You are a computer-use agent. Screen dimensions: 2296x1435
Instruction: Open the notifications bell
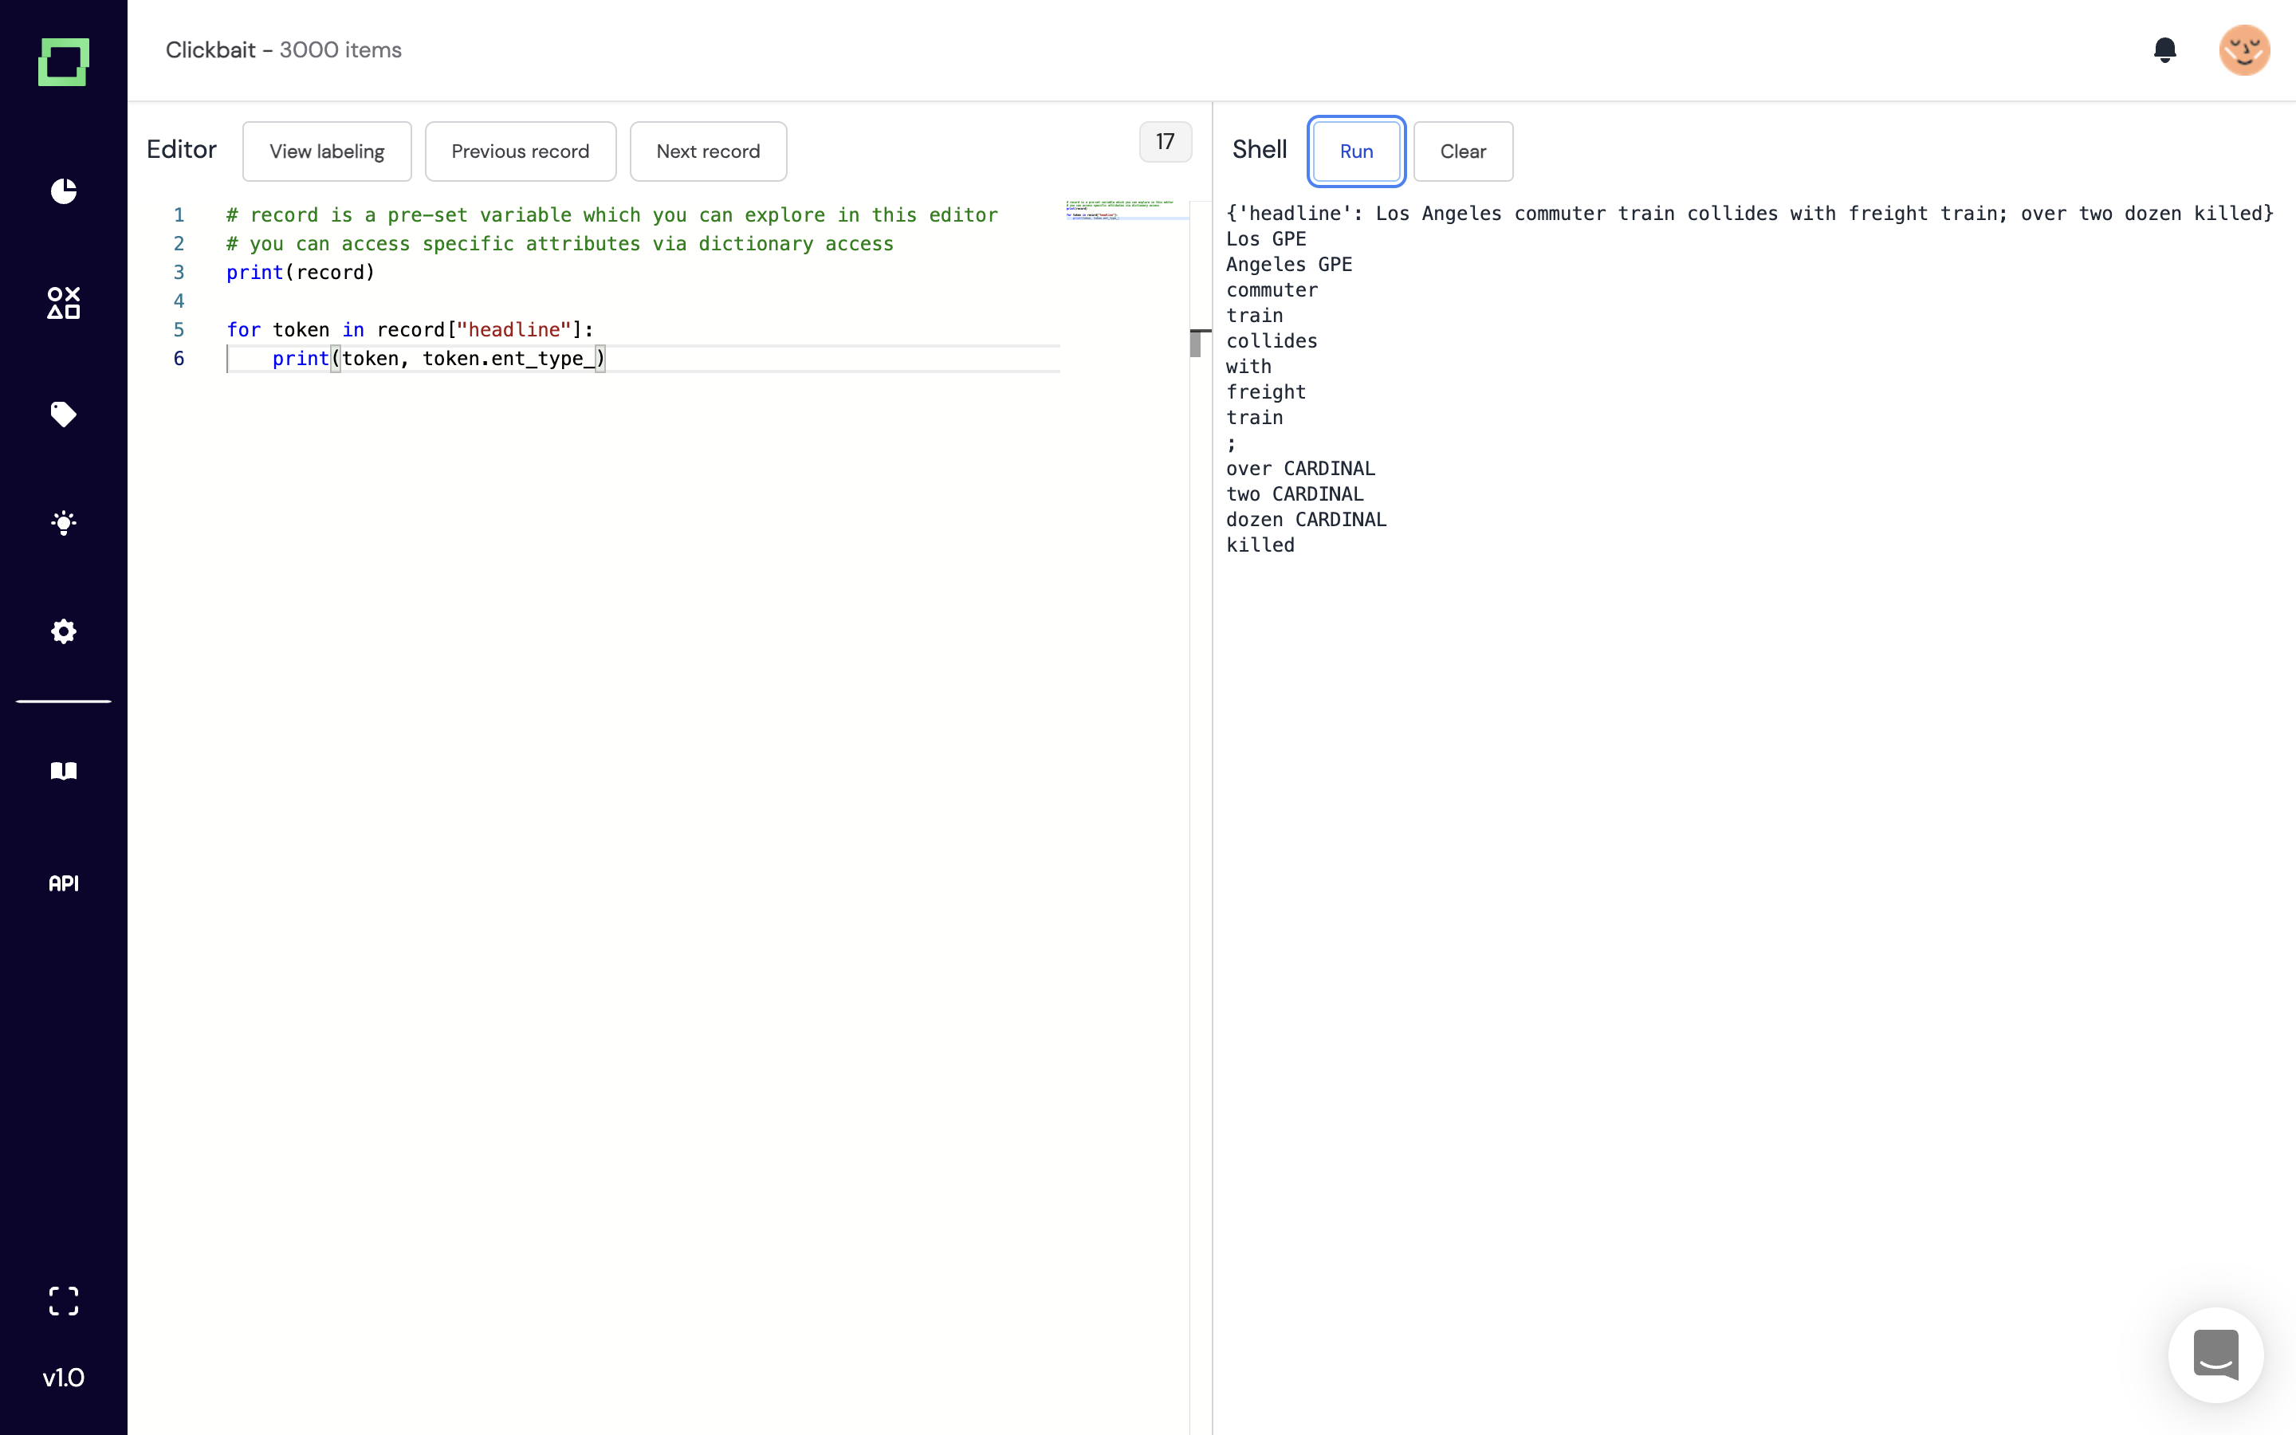coord(2164,49)
